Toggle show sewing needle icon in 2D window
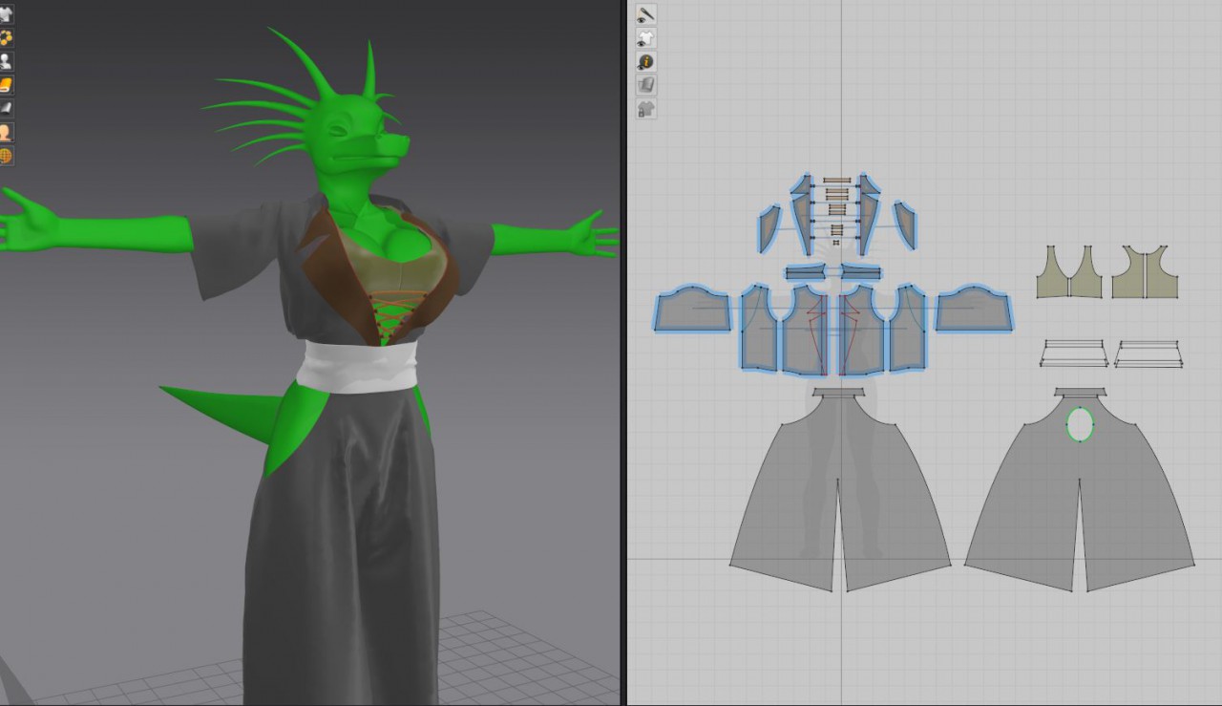The width and height of the screenshot is (1222, 706). pyautogui.click(x=646, y=15)
